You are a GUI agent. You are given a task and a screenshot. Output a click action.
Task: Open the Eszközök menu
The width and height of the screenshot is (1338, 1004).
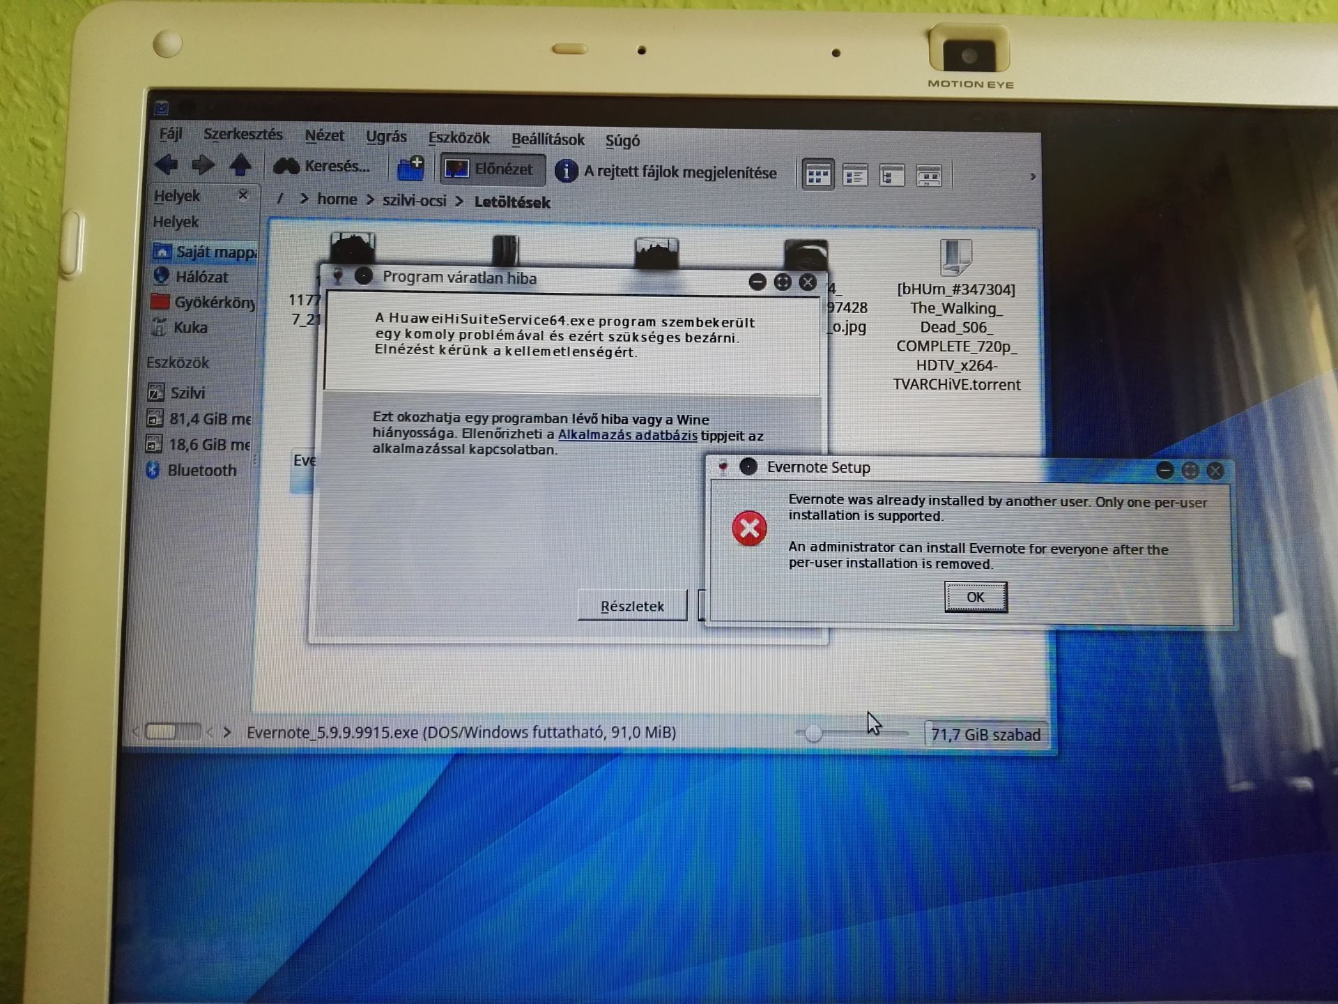click(459, 138)
